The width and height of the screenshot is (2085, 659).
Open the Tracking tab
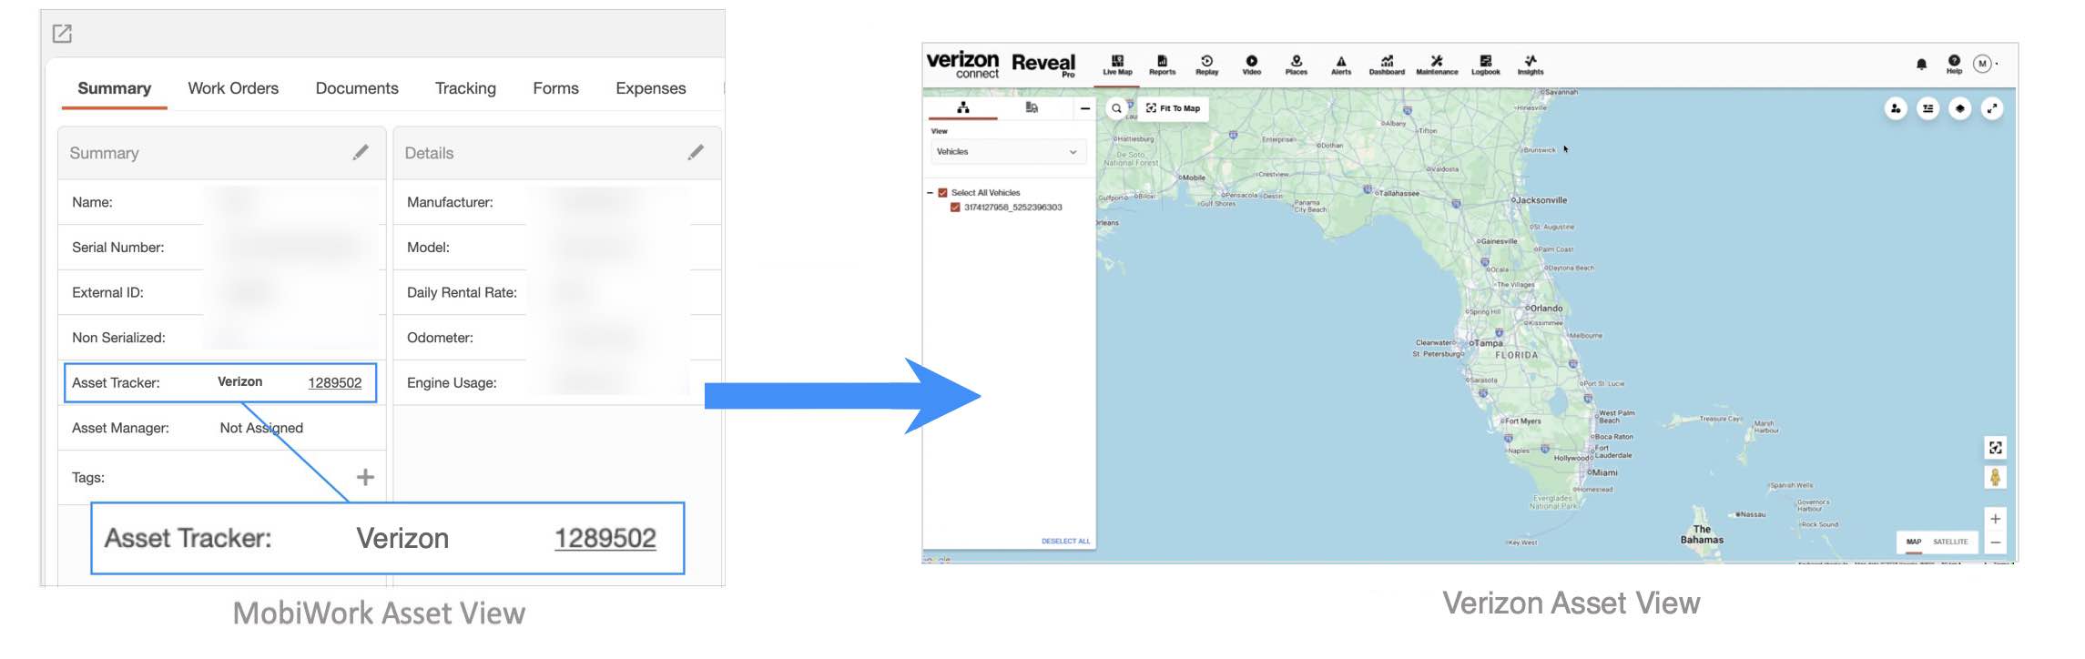tap(465, 88)
